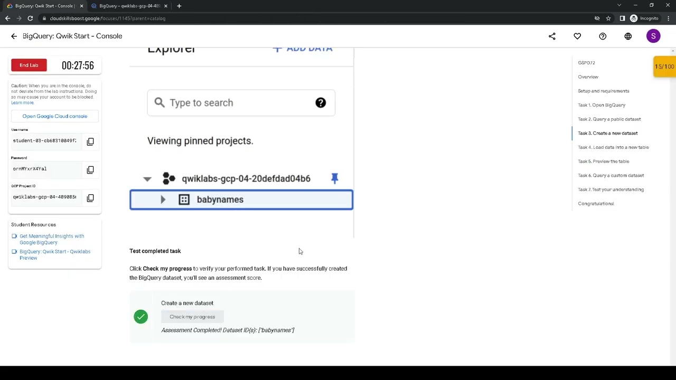Switch to the BigQuery qwiklabs-gcp browser tab

click(x=130, y=6)
